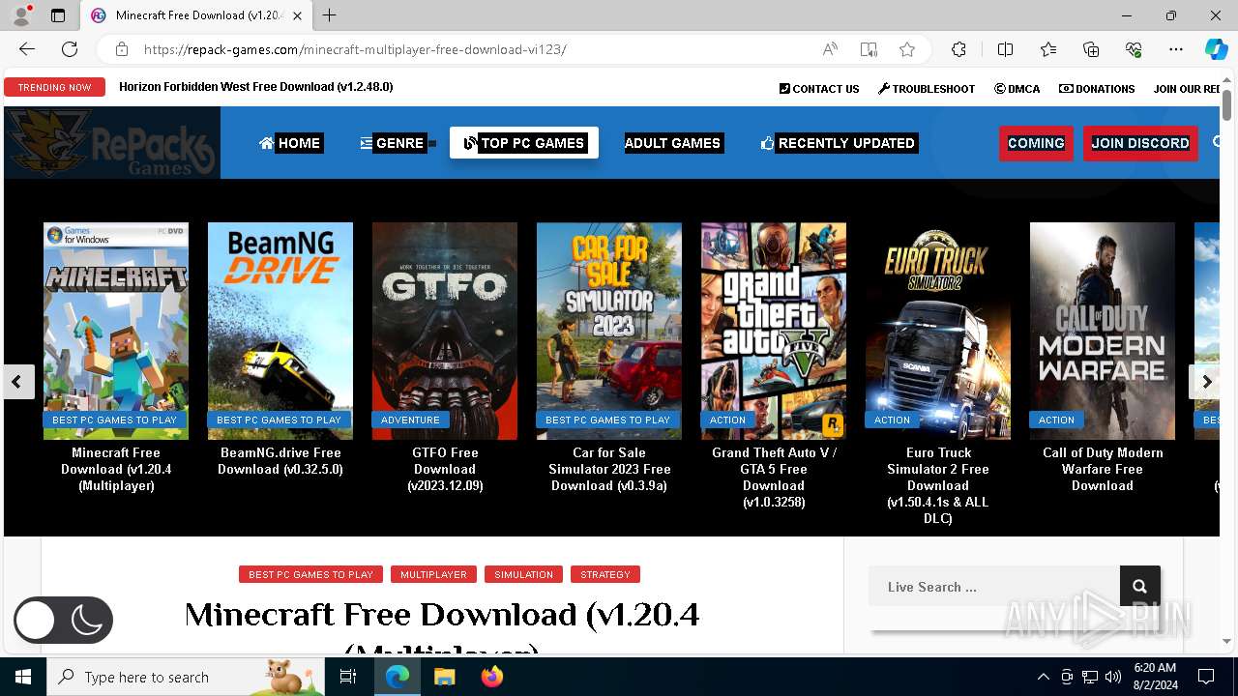The width and height of the screenshot is (1238, 696).
Task: Open GTFO Free Download title link
Action: point(445,469)
